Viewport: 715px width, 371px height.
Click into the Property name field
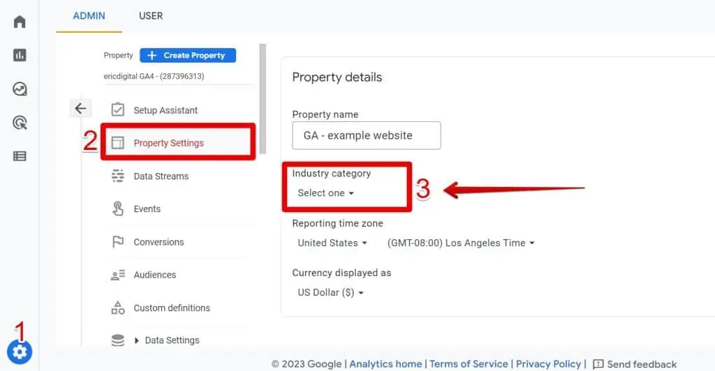click(366, 135)
